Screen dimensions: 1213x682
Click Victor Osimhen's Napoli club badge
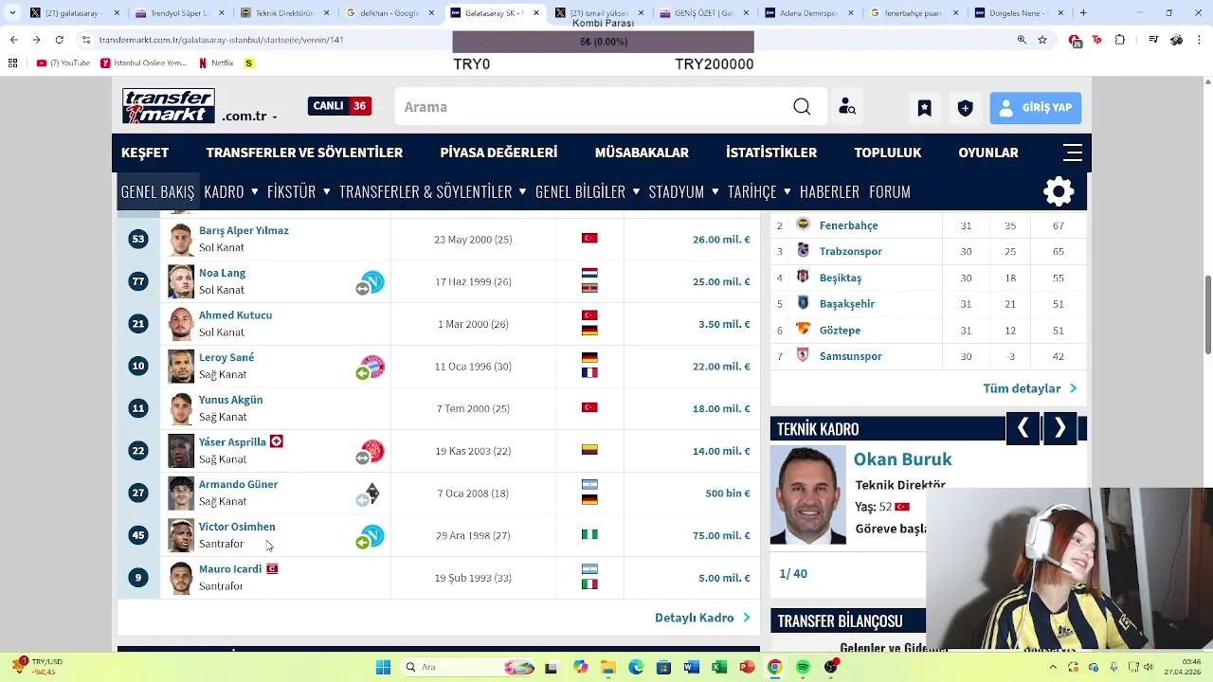click(x=372, y=535)
